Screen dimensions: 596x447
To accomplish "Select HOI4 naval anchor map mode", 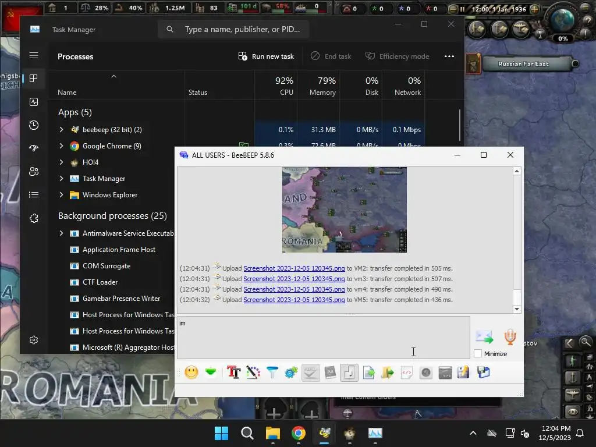I will click(x=573, y=378).
